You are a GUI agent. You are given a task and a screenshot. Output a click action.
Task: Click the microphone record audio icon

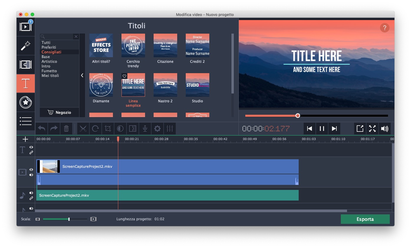[x=145, y=129]
